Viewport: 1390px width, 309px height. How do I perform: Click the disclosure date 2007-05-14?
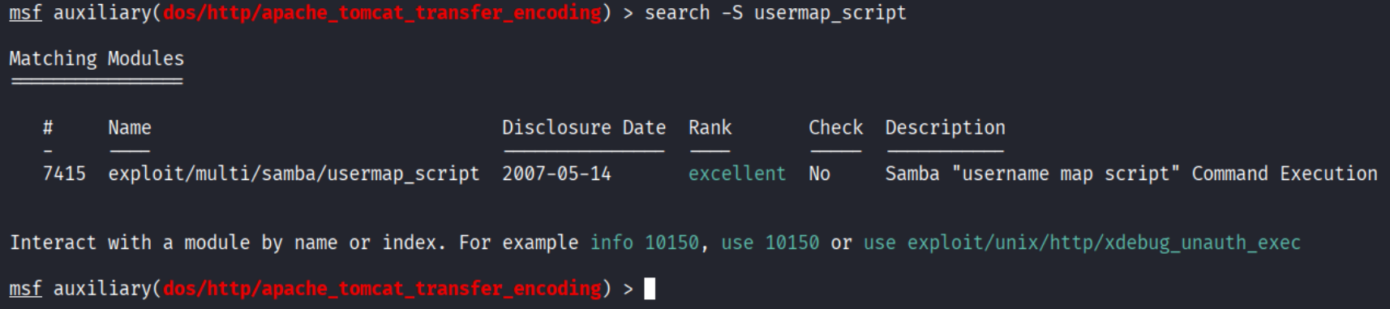(x=556, y=174)
